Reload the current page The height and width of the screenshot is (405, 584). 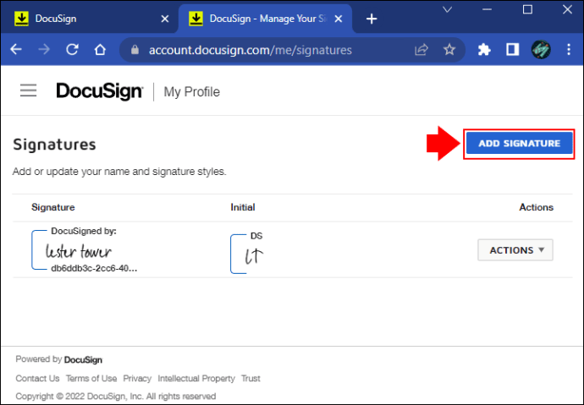click(x=72, y=50)
